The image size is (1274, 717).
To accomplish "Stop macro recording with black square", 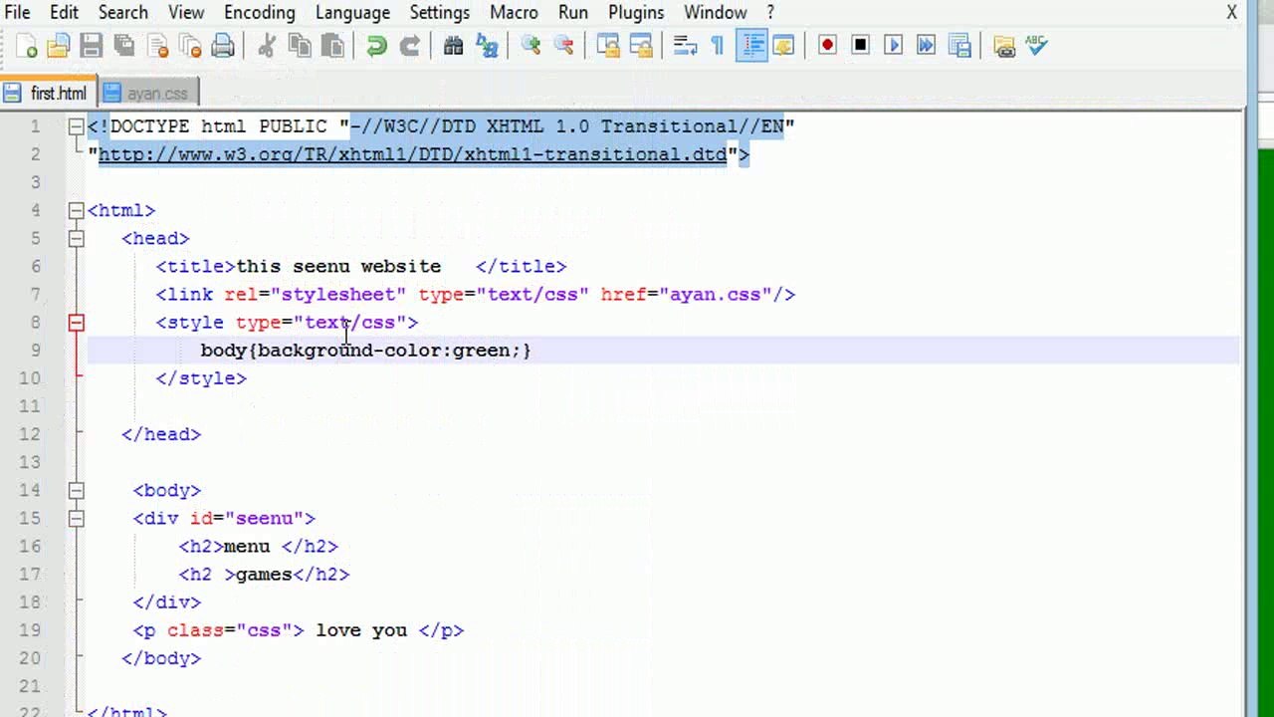I will click(860, 46).
